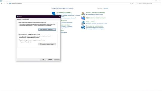Click the Оптимизация изображения на экране link
The width and height of the screenshot is (162, 91).
tap(95, 29)
